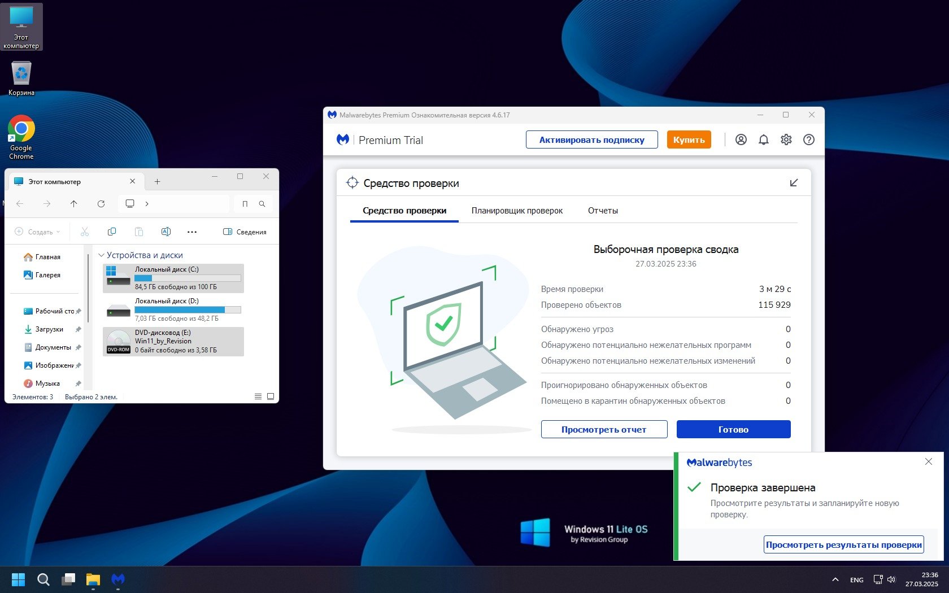Open Главная in Explorer navigation
Viewport: 949px width, 593px height.
coord(43,257)
